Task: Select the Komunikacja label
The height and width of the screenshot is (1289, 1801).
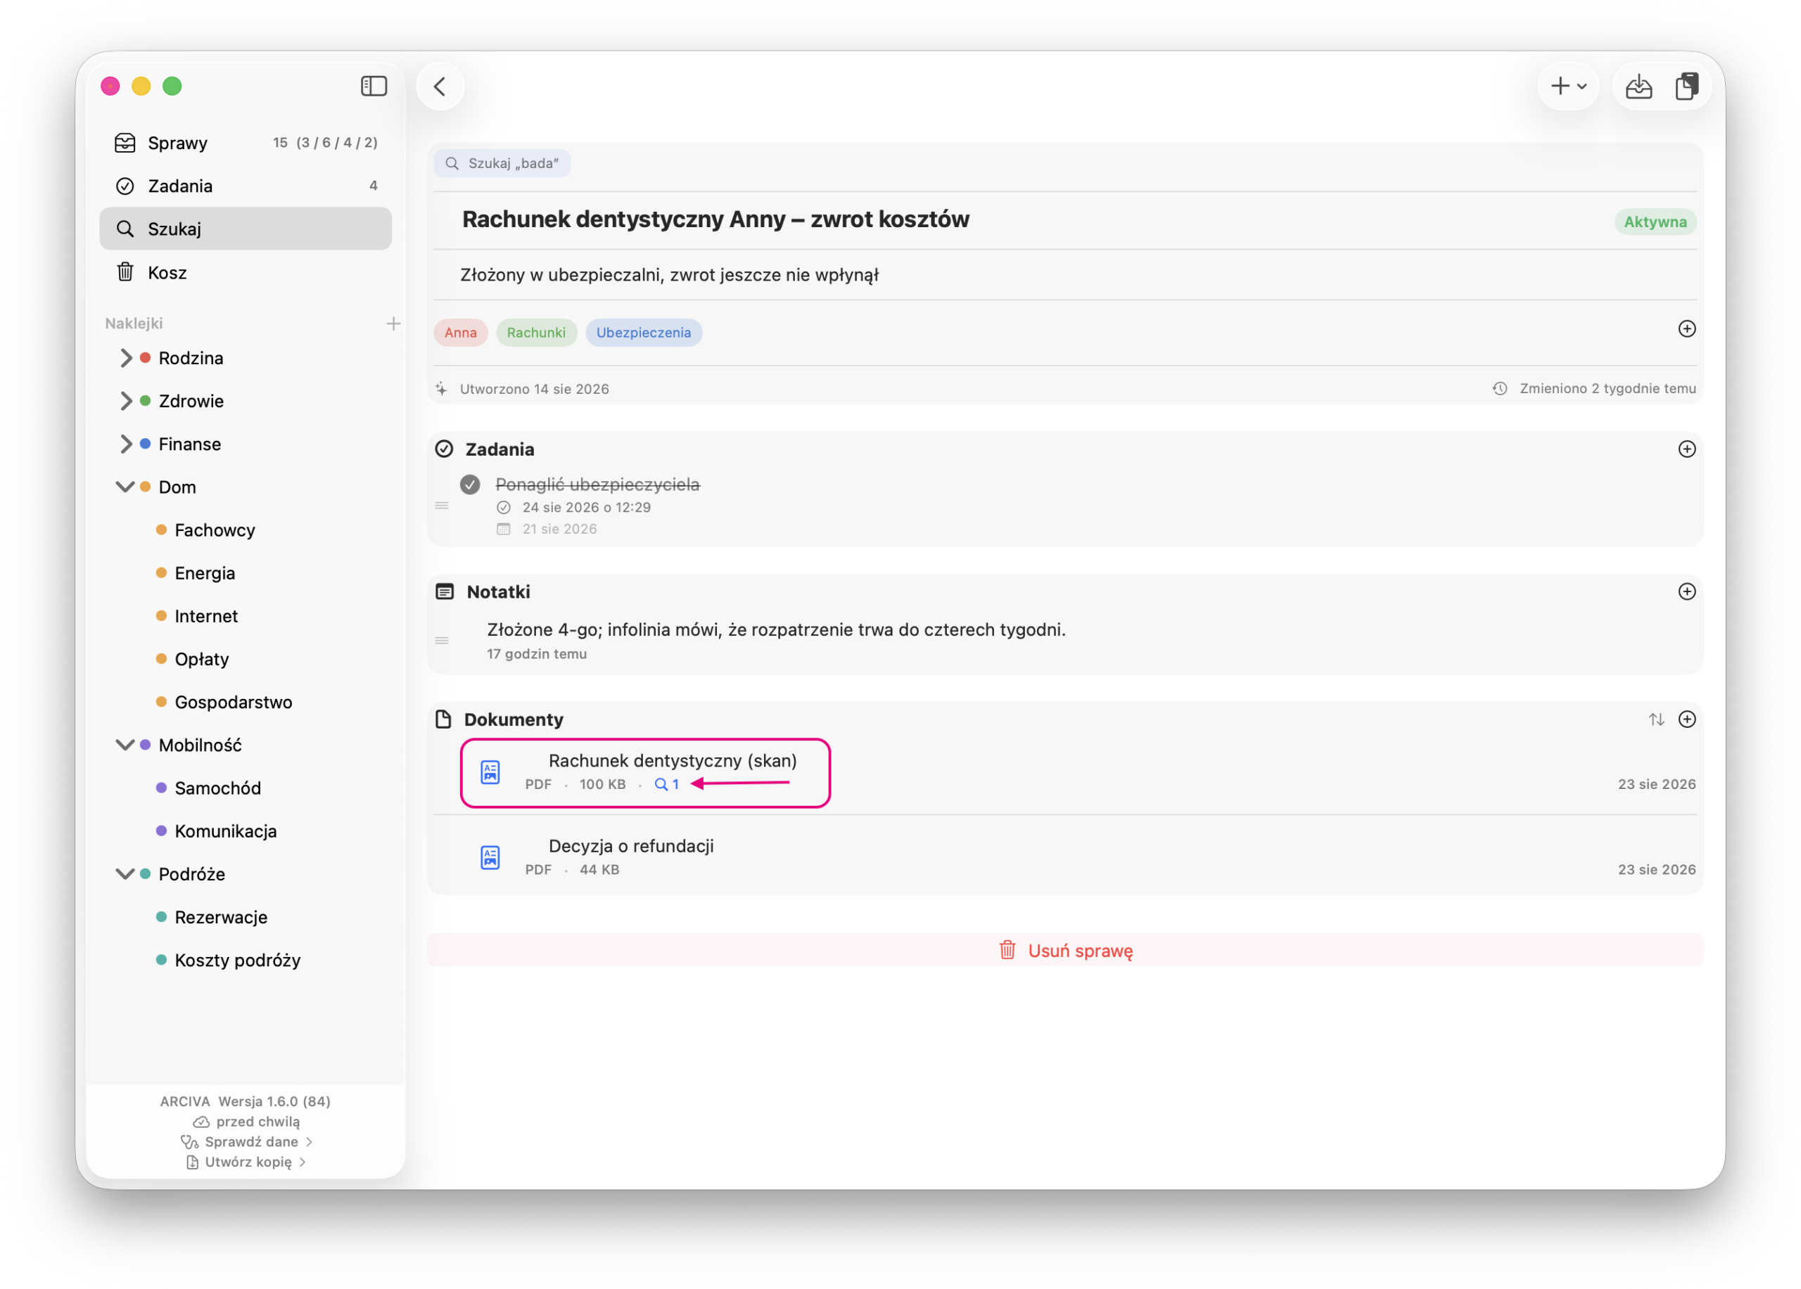Action: (226, 831)
